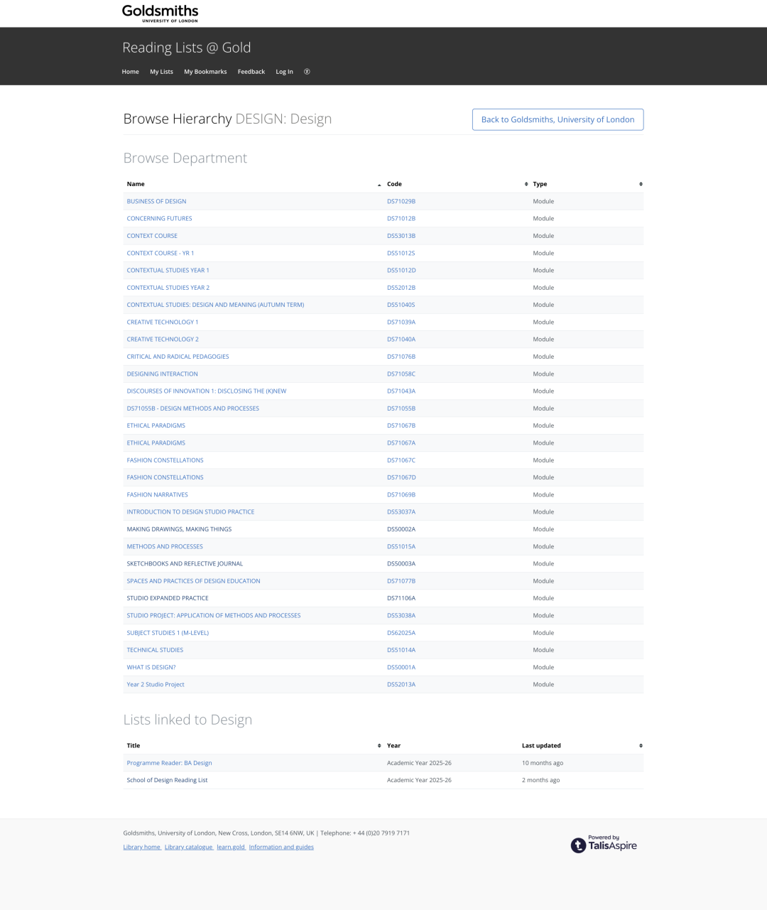Open the Library catalogue footer link
The image size is (767, 910).
(x=188, y=847)
